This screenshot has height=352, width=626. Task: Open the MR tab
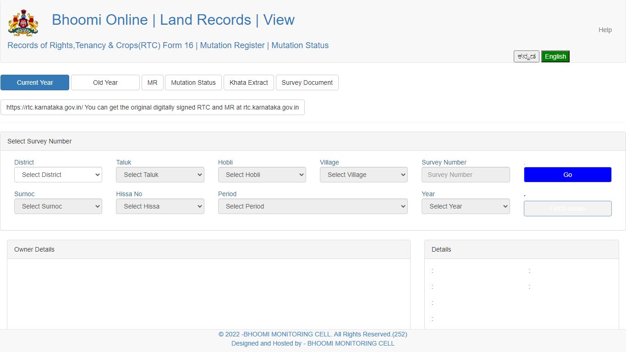[x=153, y=82]
